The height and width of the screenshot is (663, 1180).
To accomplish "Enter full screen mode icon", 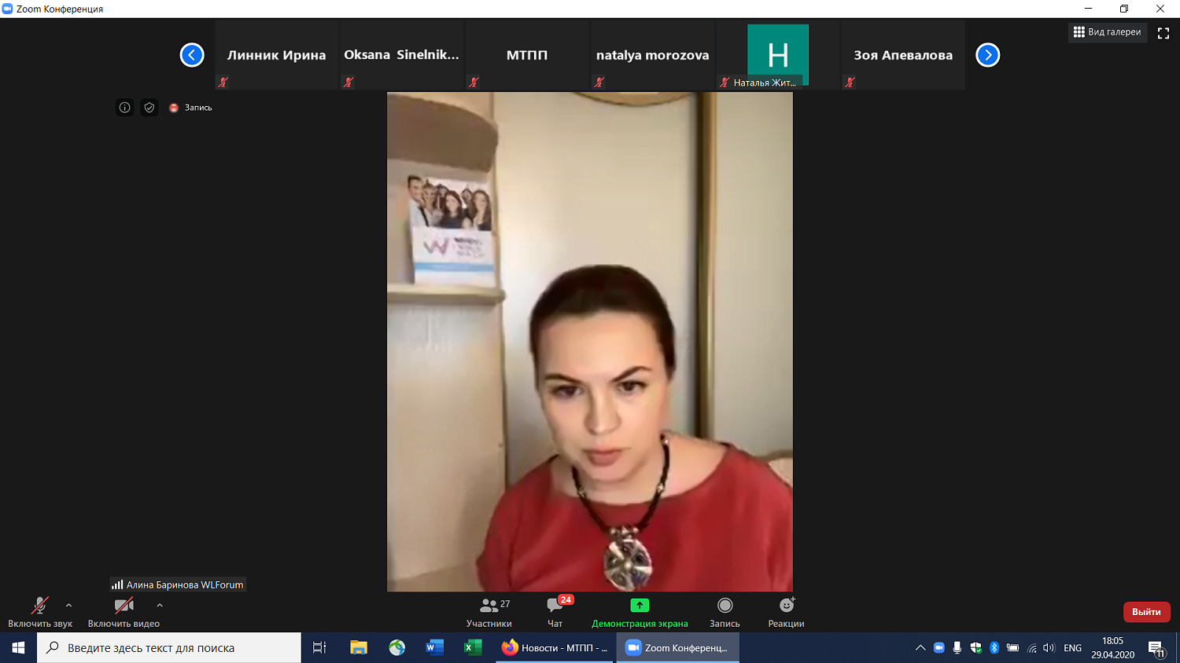I will (1163, 33).
